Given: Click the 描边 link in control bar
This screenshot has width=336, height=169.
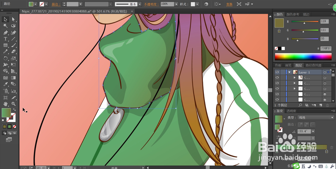Looking at the screenshot, I should point(56,4).
